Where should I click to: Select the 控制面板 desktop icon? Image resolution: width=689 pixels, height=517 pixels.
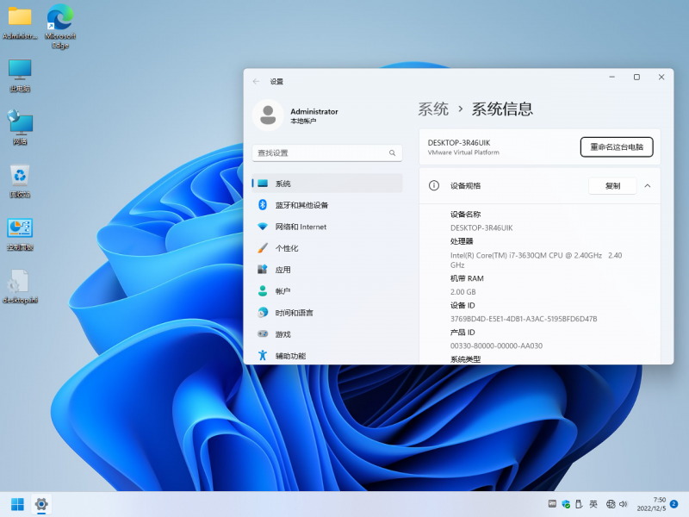point(20,234)
